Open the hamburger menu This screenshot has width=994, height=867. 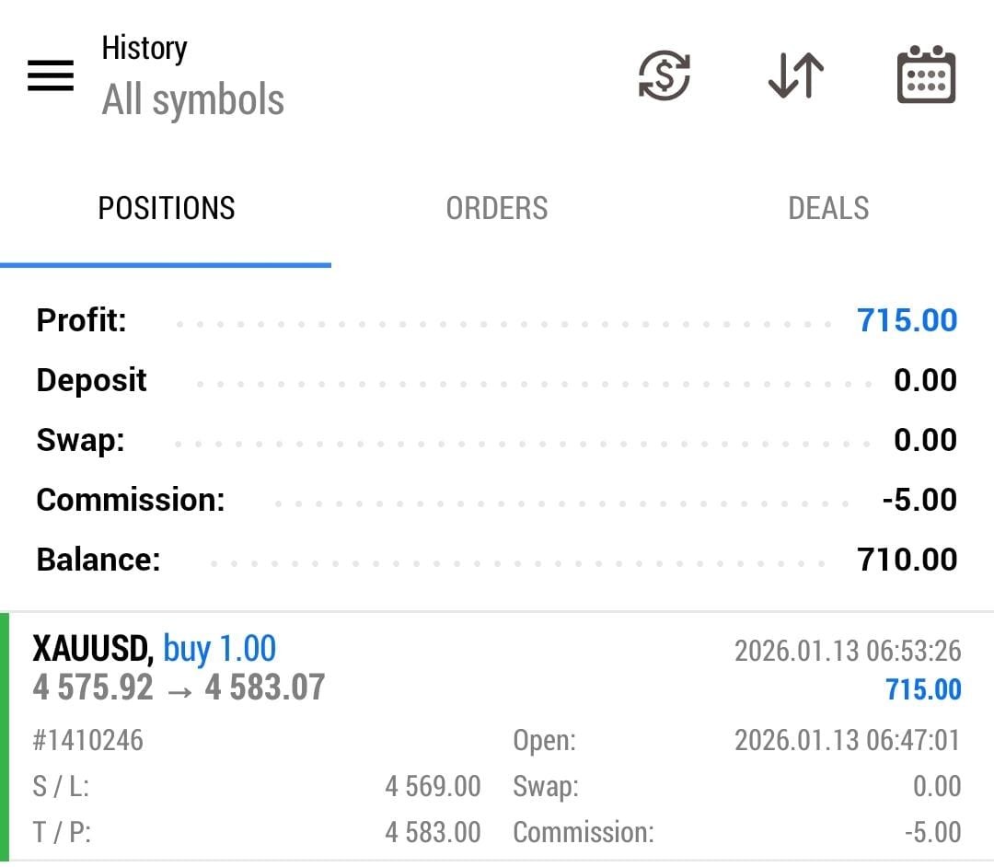(51, 75)
